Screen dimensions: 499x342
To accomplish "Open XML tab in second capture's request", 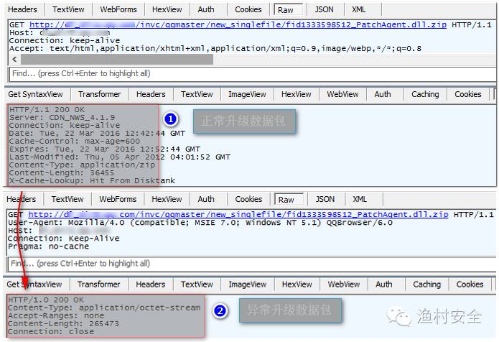I will coord(359,199).
